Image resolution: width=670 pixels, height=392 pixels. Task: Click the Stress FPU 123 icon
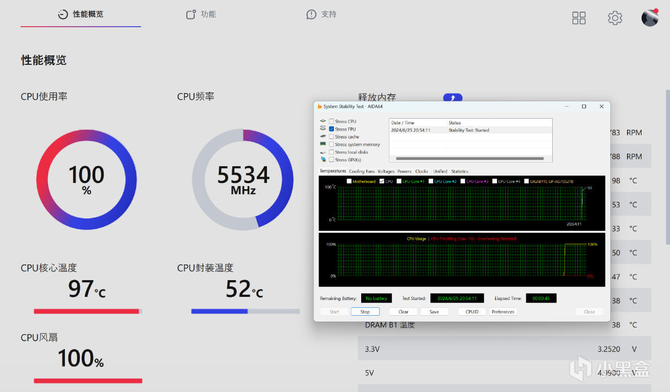323,129
